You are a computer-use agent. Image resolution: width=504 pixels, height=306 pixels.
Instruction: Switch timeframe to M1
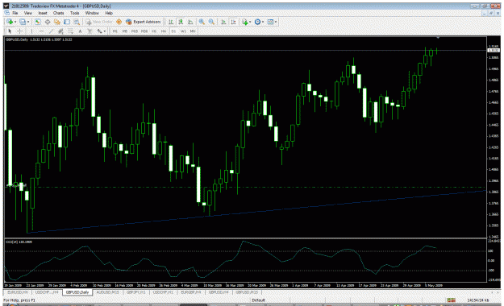click(115, 31)
